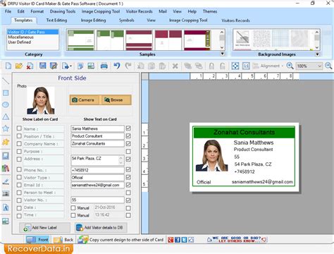Switch to the Text Editing tab
The image size is (334, 254).
56,20
